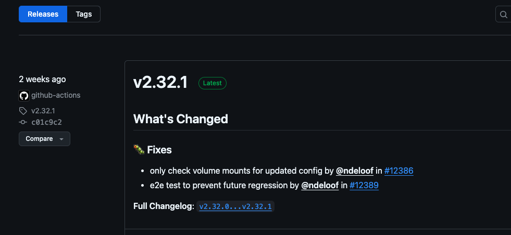
Task: Open @ndeloof on the volume mounts fix
Action: 355,171
